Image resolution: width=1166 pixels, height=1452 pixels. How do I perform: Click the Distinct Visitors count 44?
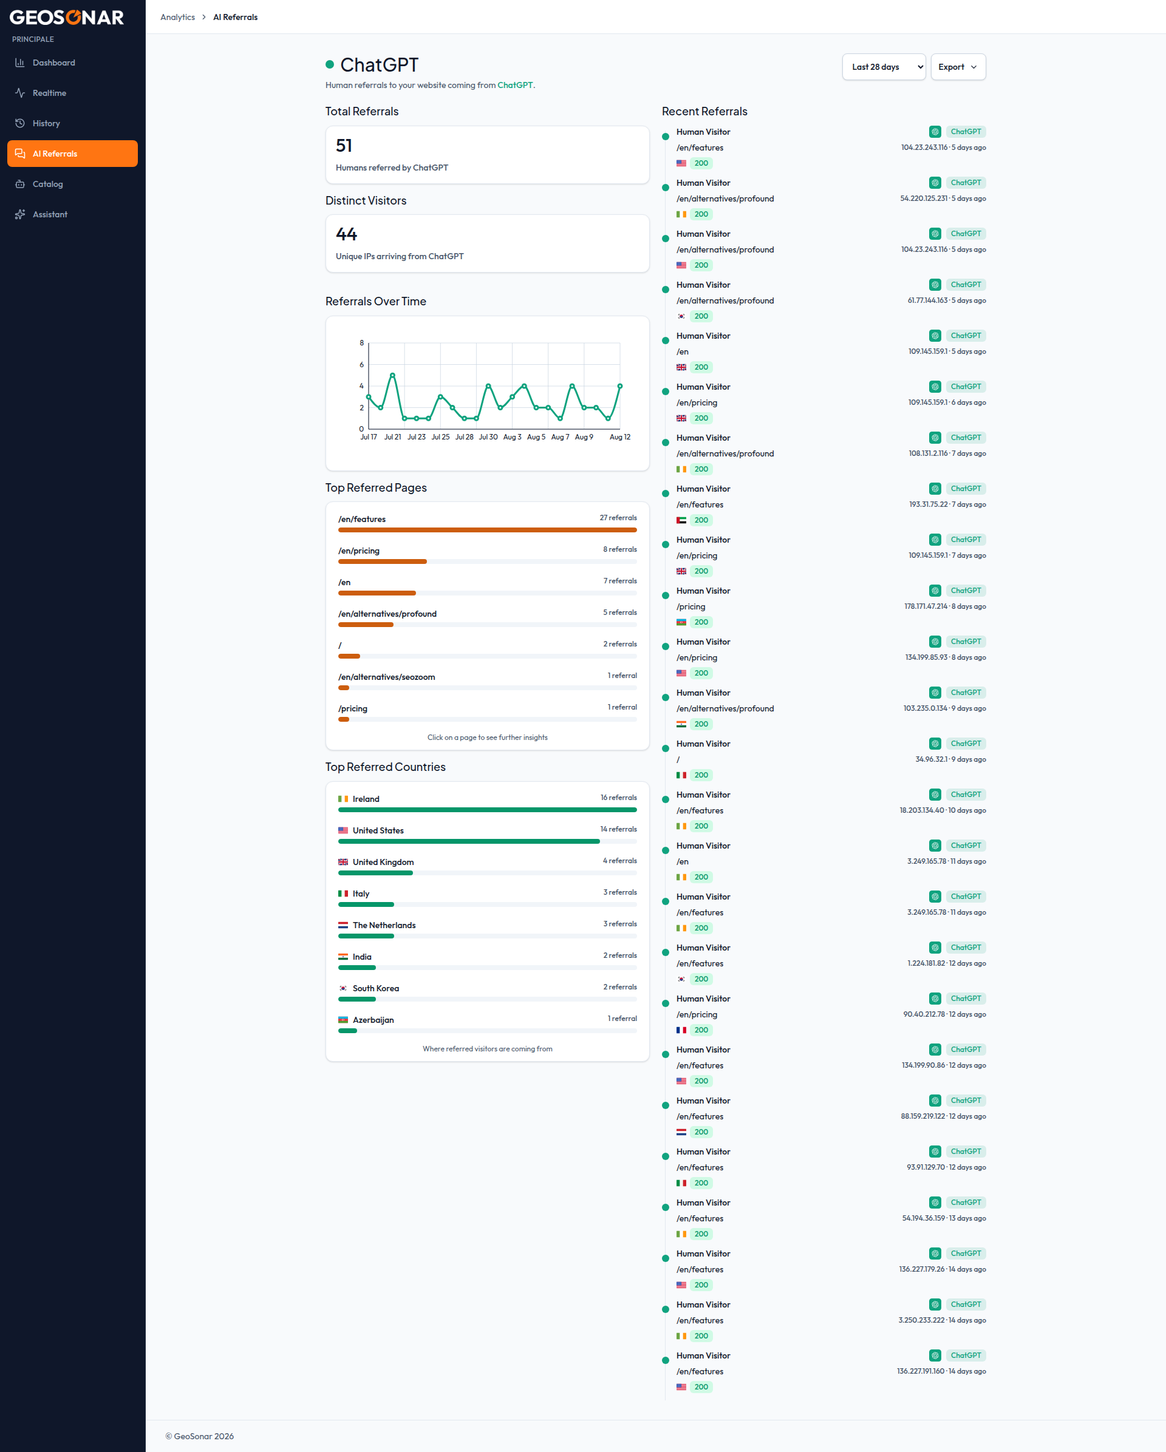[346, 234]
